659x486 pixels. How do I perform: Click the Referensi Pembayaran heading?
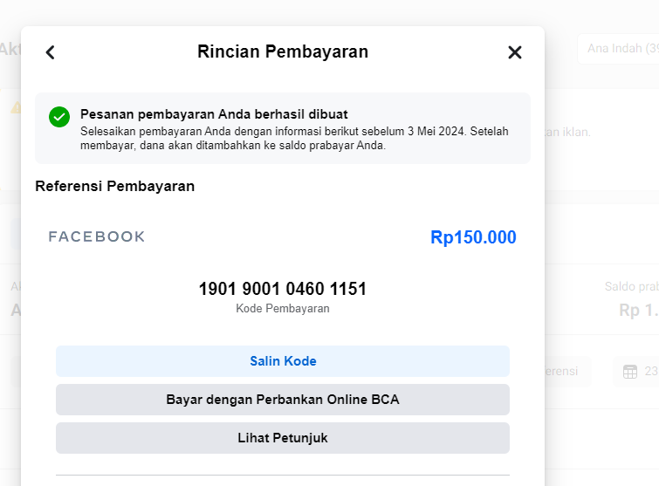point(114,186)
